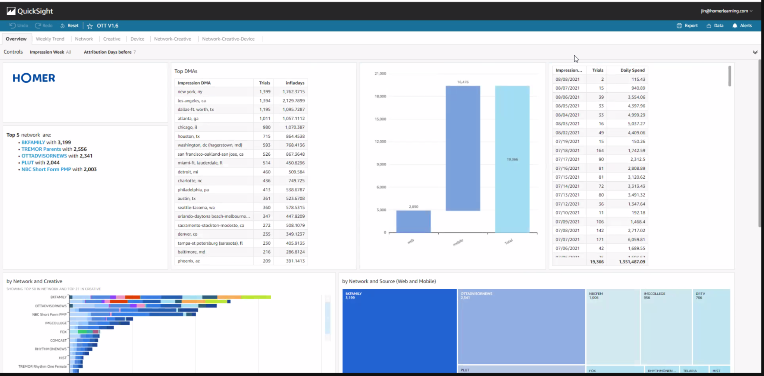This screenshot has height=376, width=764.
Task: Click the TREMOR Parents network link
Action: coord(41,149)
